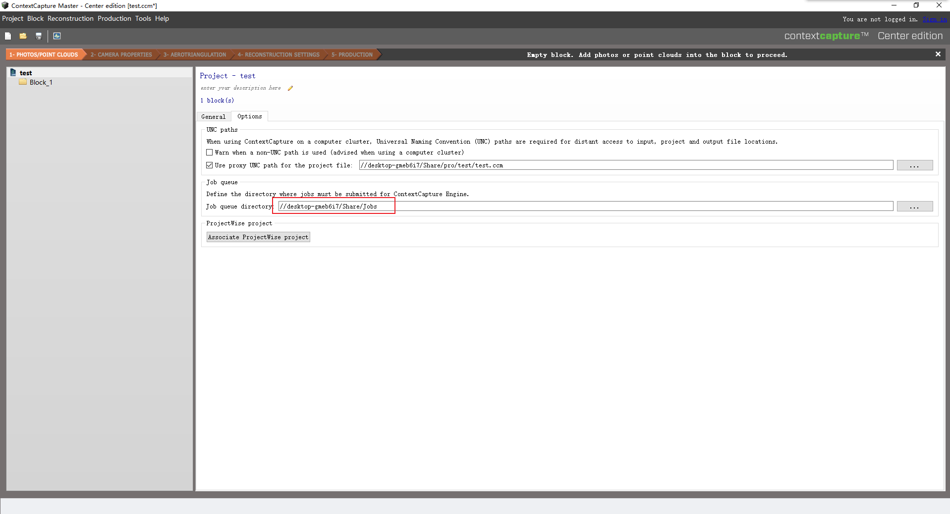Go to step 5 Production

[x=352, y=54]
